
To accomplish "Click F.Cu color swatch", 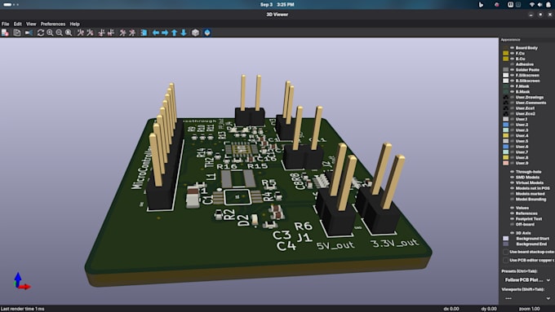I will pos(505,53).
